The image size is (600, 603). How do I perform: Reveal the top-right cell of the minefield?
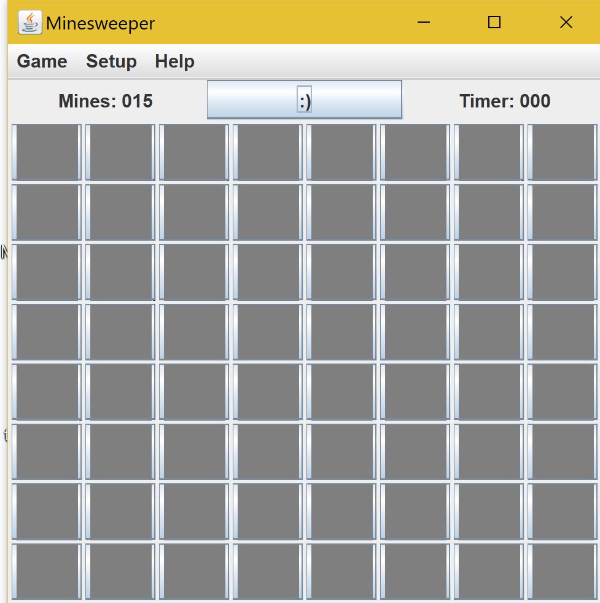(563, 152)
